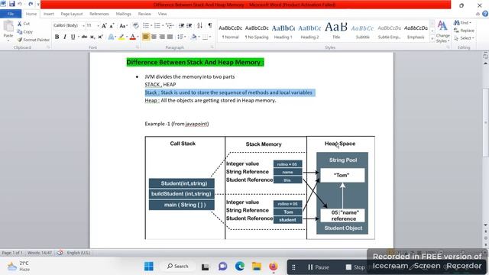Open File Explorer from taskbar
The height and width of the screenshot is (275, 489).
[x=257, y=267]
